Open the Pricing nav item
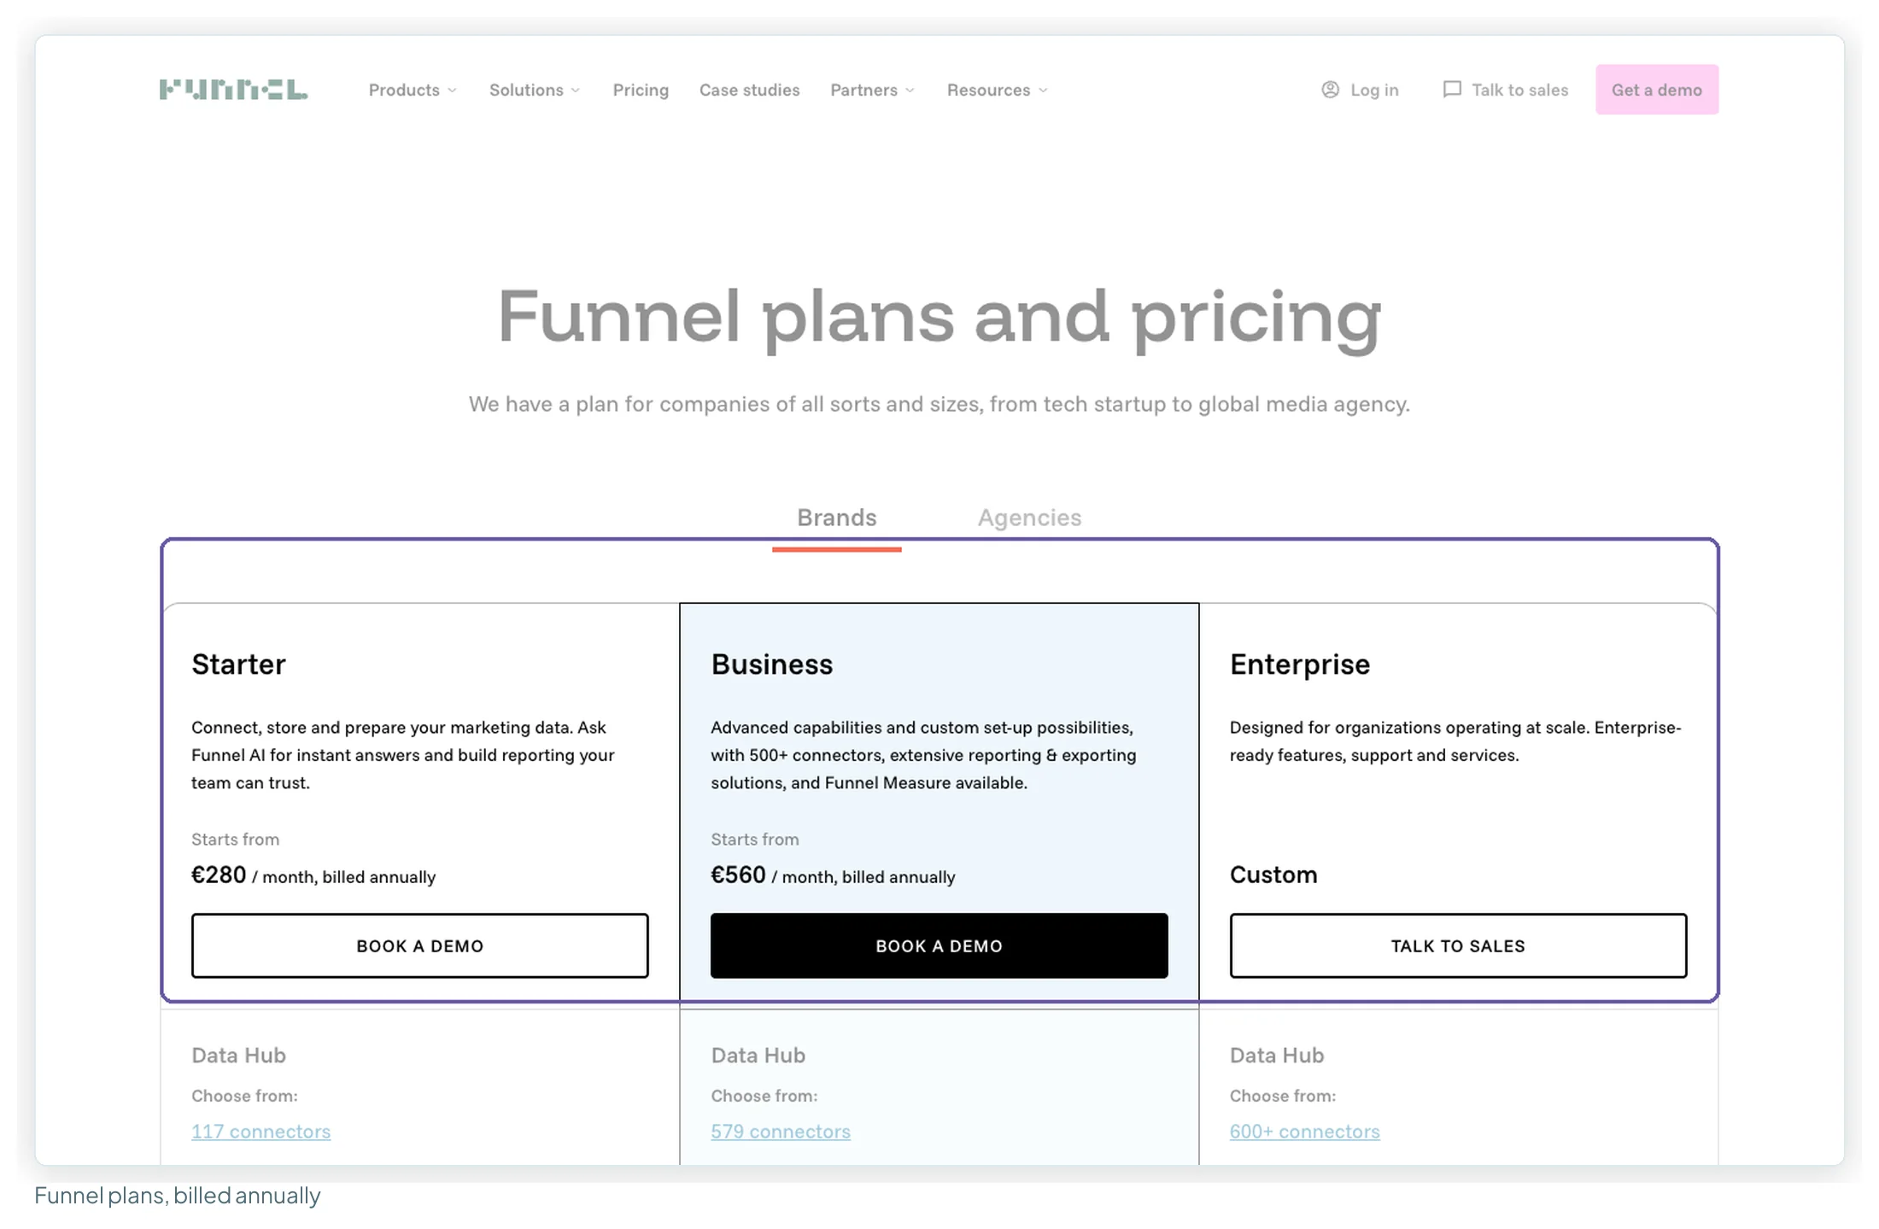 pyautogui.click(x=641, y=90)
